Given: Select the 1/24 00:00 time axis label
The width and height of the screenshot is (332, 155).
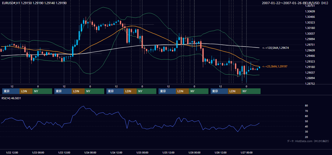Looking at the screenshot, I should click(90, 152).
